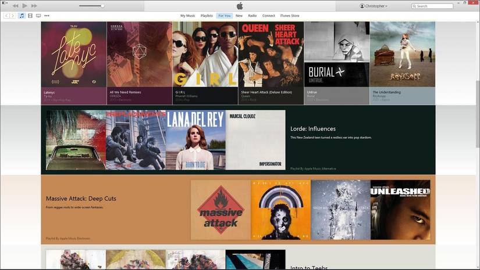Switch to the New tab
This screenshot has height=270, width=480.
click(239, 16)
